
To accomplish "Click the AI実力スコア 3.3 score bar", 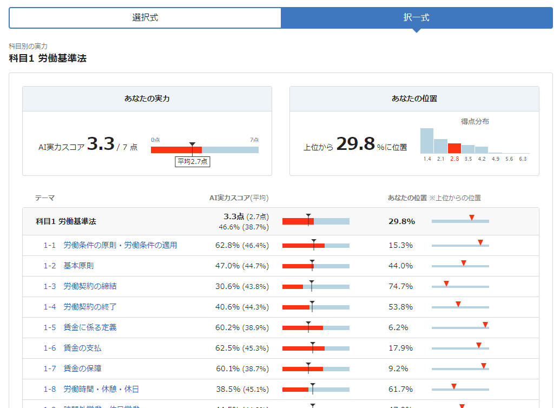I will pyautogui.click(x=205, y=150).
